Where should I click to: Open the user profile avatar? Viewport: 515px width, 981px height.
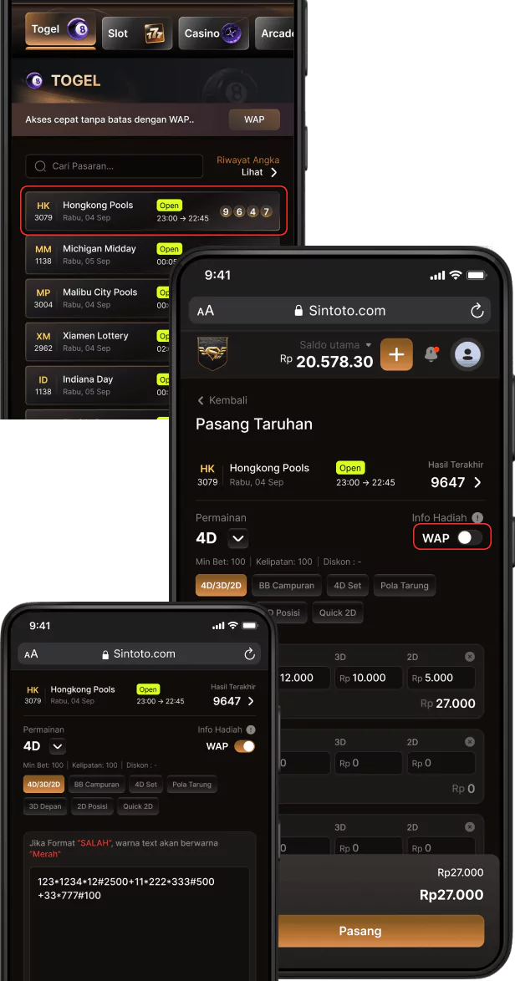point(467,355)
